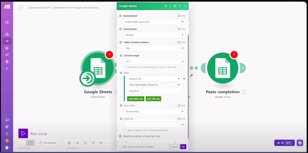The image size is (308, 153).
Task: Click the OK button
Action: [183, 147]
